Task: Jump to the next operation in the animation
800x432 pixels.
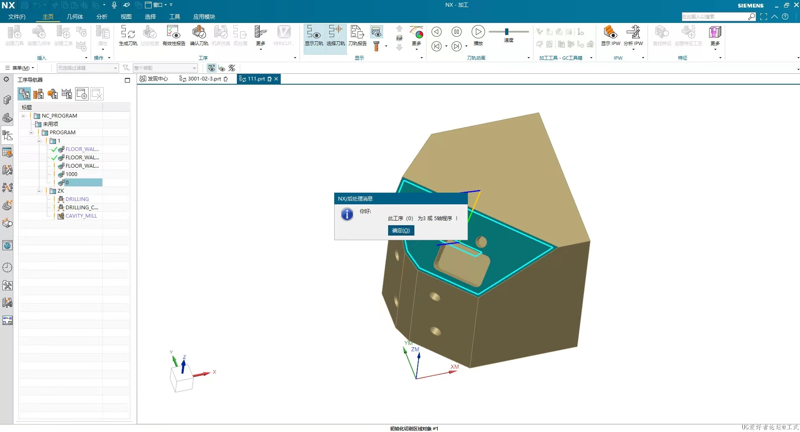Action: click(x=457, y=46)
